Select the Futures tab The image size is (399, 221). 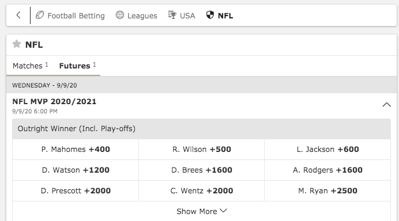[77, 66]
